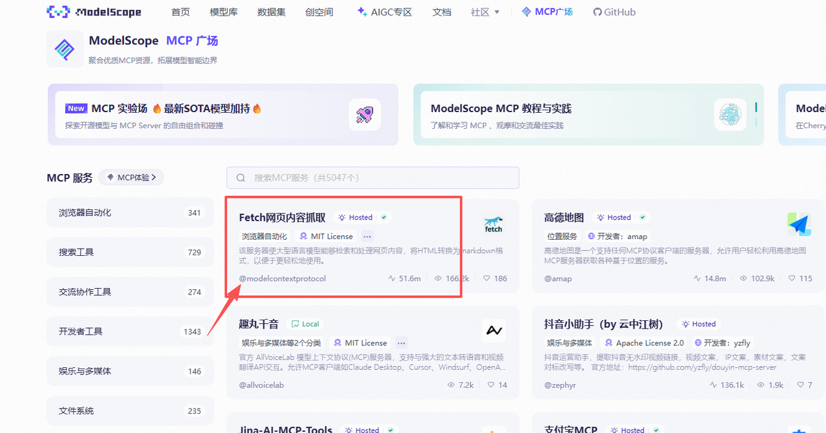Click the Amap paper-plane logo on 高德地图 card
The width and height of the screenshot is (826, 433).
coord(799,224)
